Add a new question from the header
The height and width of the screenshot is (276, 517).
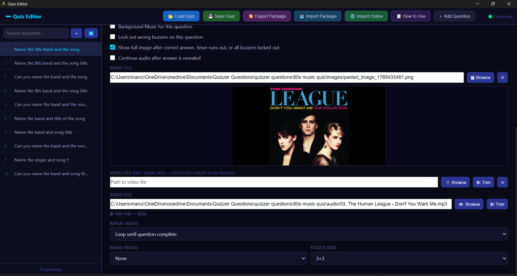454,16
